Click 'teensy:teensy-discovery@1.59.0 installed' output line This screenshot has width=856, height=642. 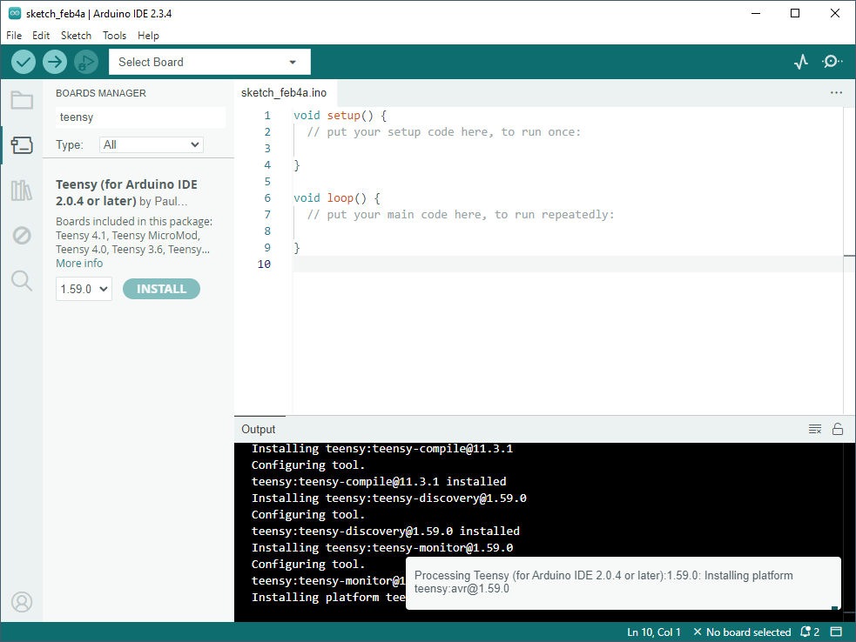(386, 532)
